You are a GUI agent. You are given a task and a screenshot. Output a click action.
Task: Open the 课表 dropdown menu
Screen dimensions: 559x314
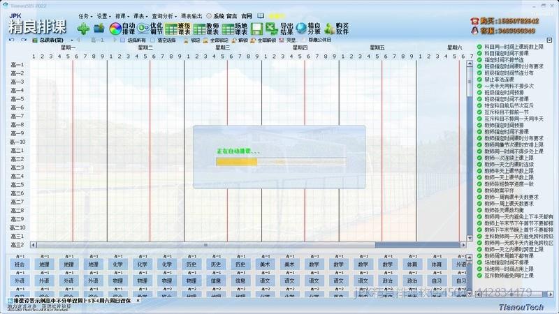click(x=140, y=16)
